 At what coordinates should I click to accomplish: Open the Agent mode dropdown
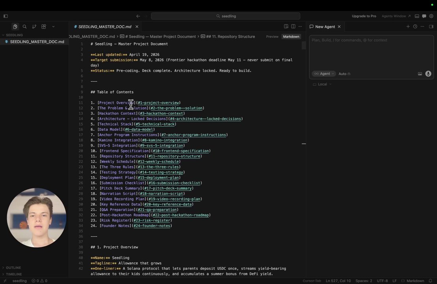[324, 74]
